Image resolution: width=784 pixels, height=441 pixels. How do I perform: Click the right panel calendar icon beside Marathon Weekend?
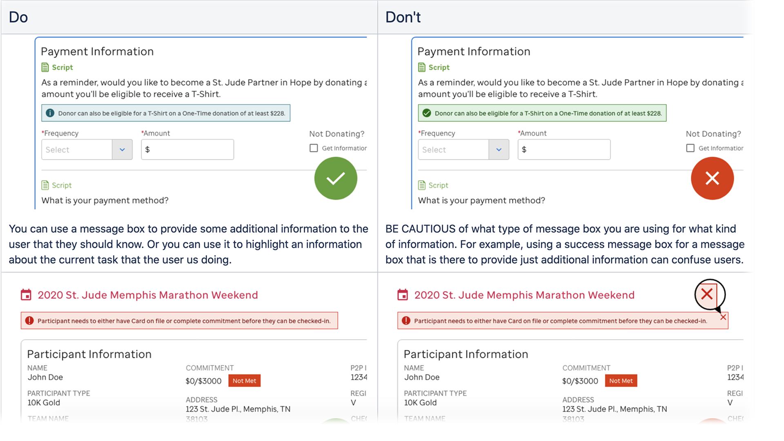[x=403, y=295]
